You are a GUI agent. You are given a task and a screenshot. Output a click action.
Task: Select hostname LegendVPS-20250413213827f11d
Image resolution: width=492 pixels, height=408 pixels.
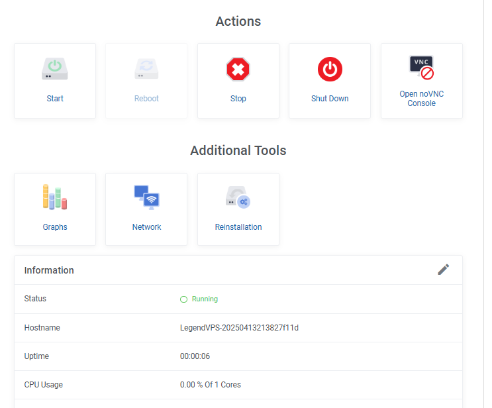pos(239,328)
